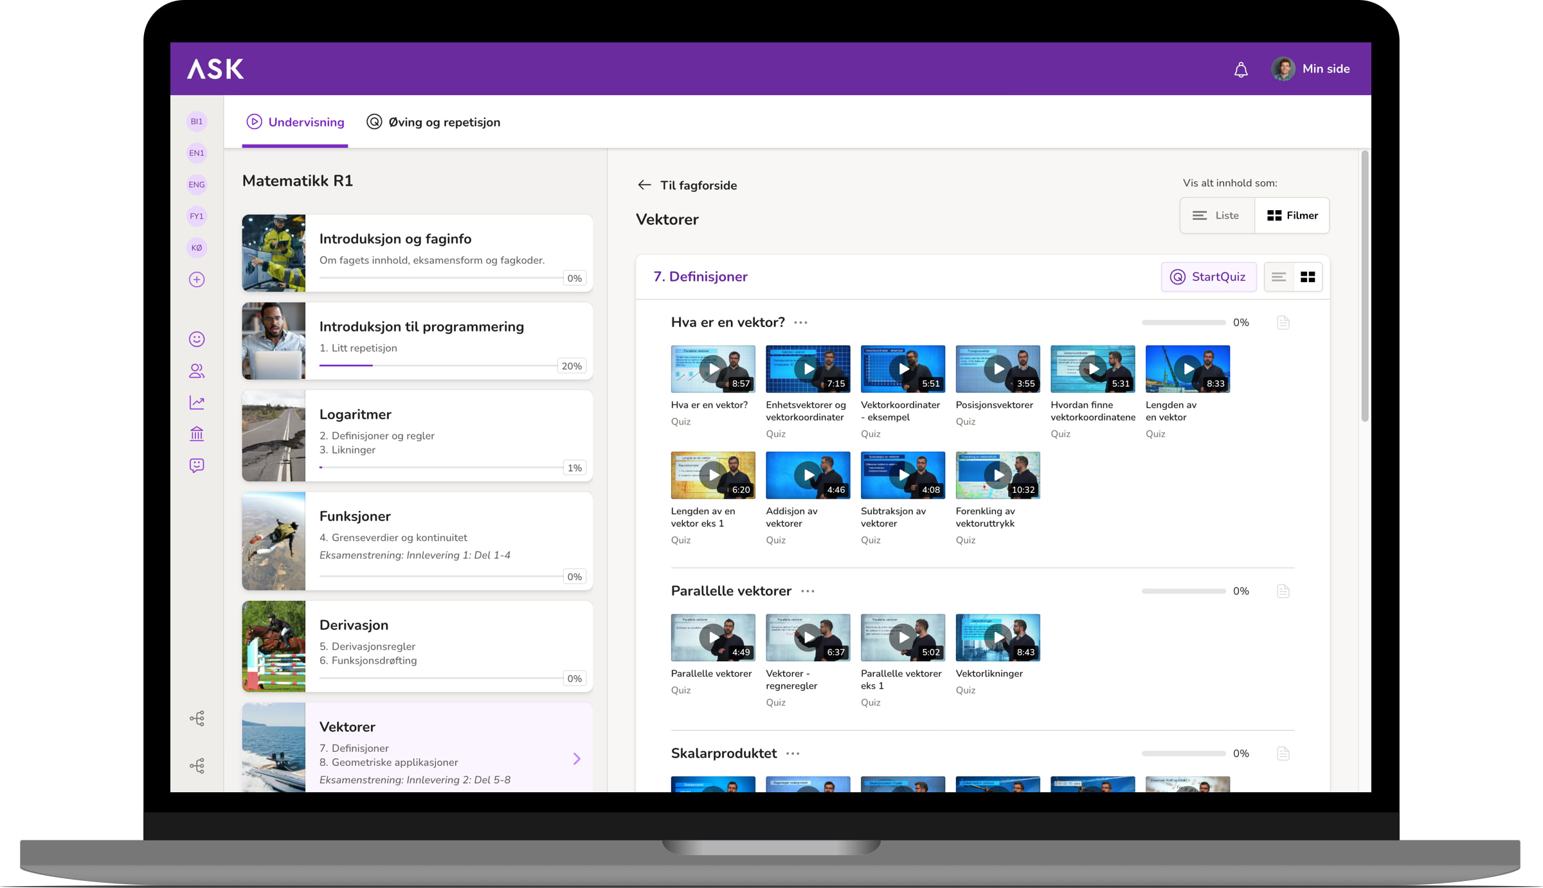Click the StartQuiz button
The width and height of the screenshot is (1543, 888).
tap(1208, 277)
